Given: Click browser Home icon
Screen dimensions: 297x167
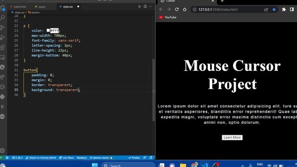Looking at the screenshot, I should pyautogui.click(x=185, y=9).
